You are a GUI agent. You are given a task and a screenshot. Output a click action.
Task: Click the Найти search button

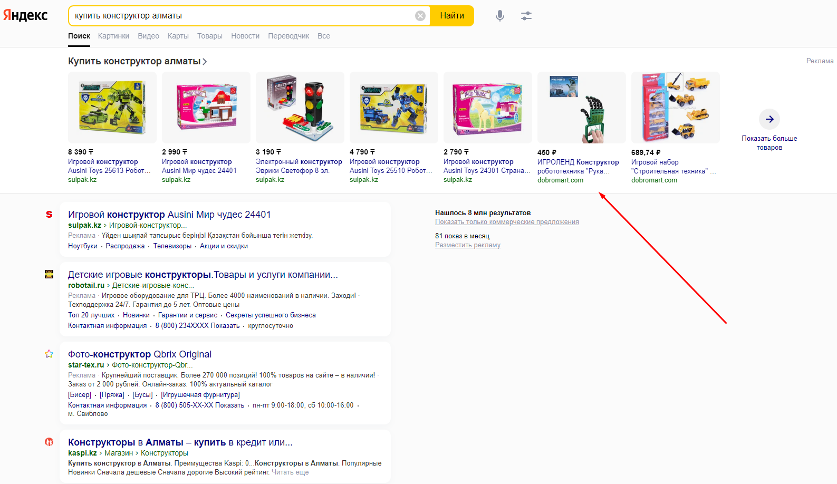point(452,16)
